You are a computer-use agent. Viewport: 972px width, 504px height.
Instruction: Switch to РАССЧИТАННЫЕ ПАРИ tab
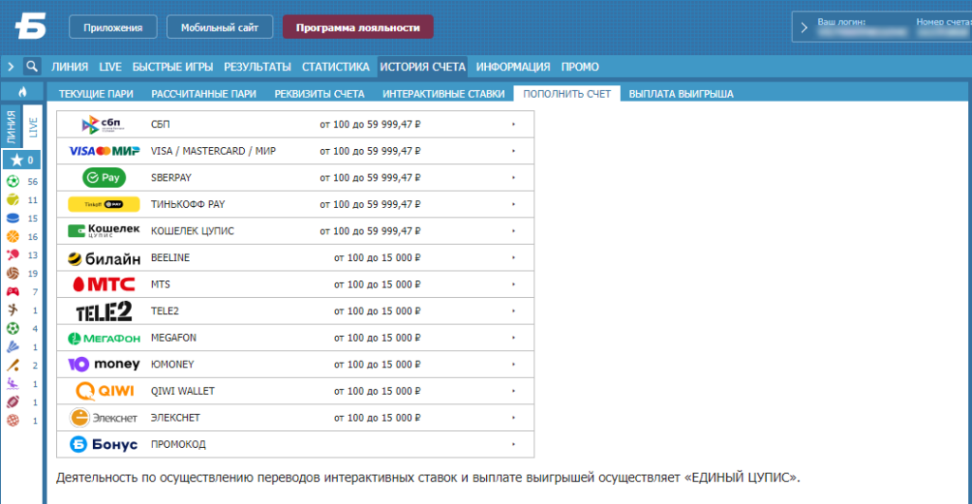click(204, 94)
